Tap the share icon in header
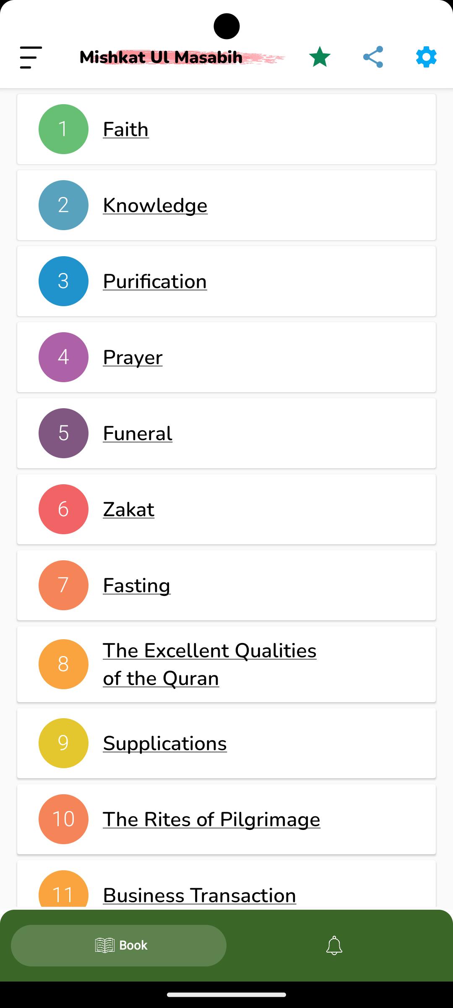The width and height of the screenshot is (453, 1008). pos(373,57)
